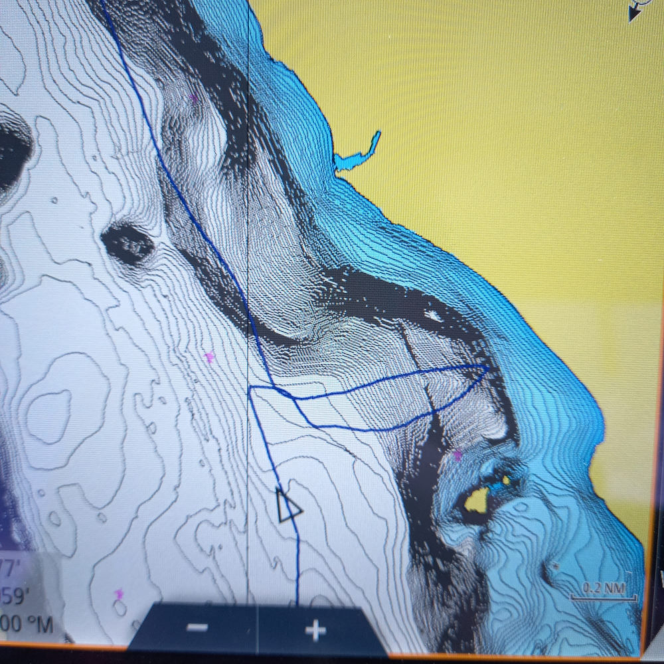
Task: Tap the north arrow compass icon
Action: [638, 9]
